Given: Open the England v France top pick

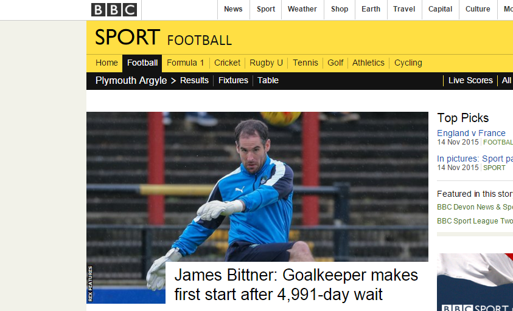Looking at the screenshot, I should pos(471,133).
